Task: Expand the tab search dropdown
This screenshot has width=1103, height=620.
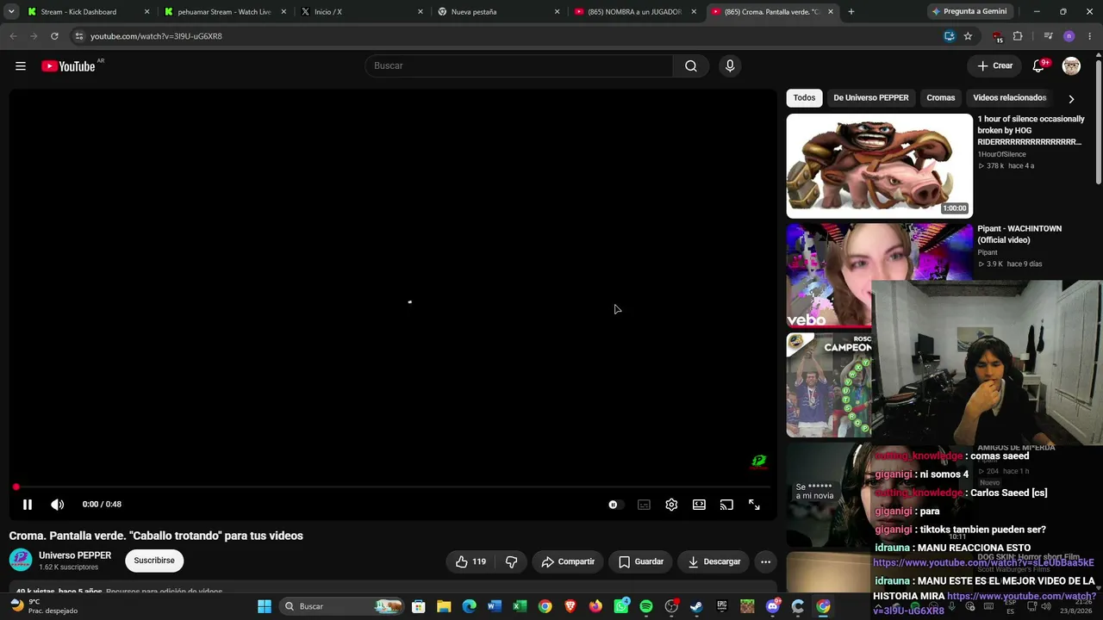Action: [x=11, y=12]
